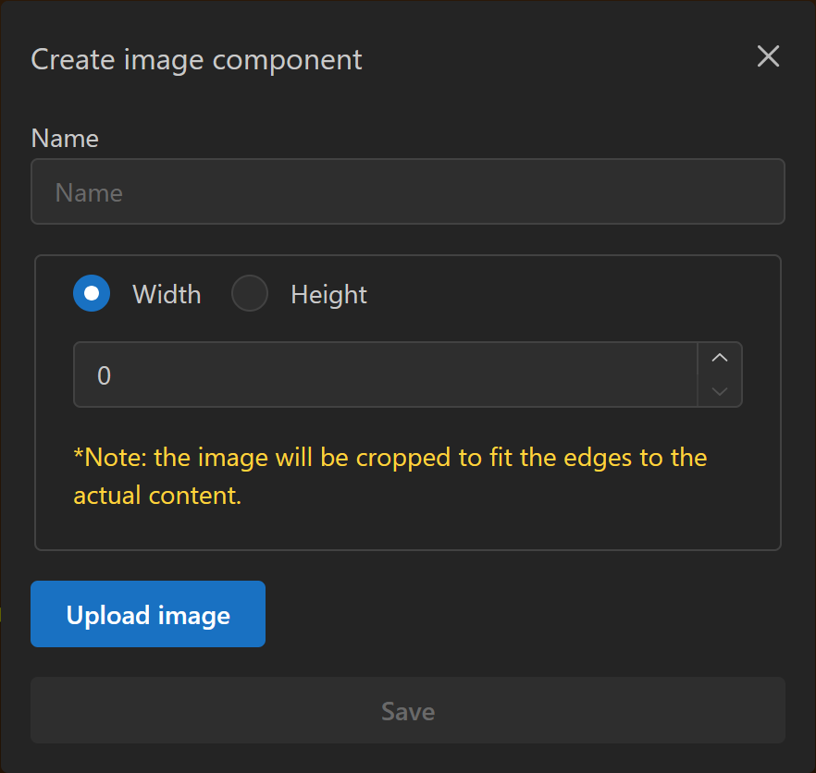This screenshot has height=773, width=816.
Task: Click the decrement arrow on the number stepper
Action: (x=720, y=392)
